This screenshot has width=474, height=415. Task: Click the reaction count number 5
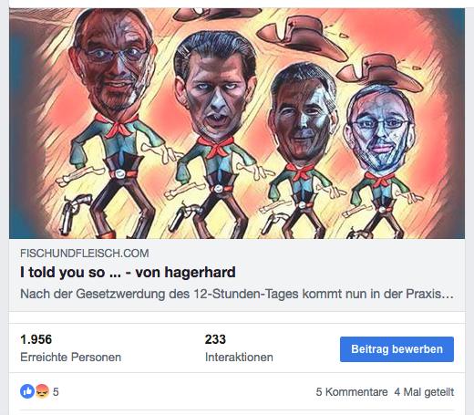pos(56,392)
